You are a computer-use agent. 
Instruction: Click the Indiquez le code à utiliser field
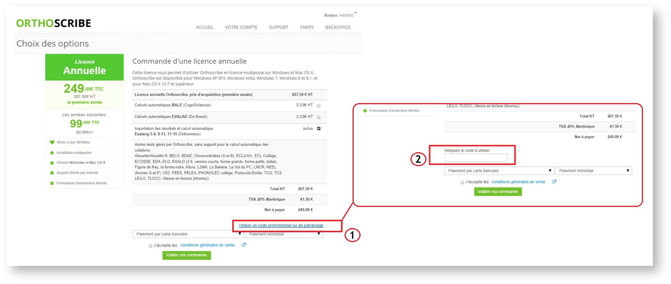coord(476,158)
